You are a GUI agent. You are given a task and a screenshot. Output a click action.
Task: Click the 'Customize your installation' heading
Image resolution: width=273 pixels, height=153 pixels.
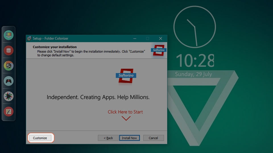pyautogui.click(x=55, y=47)
